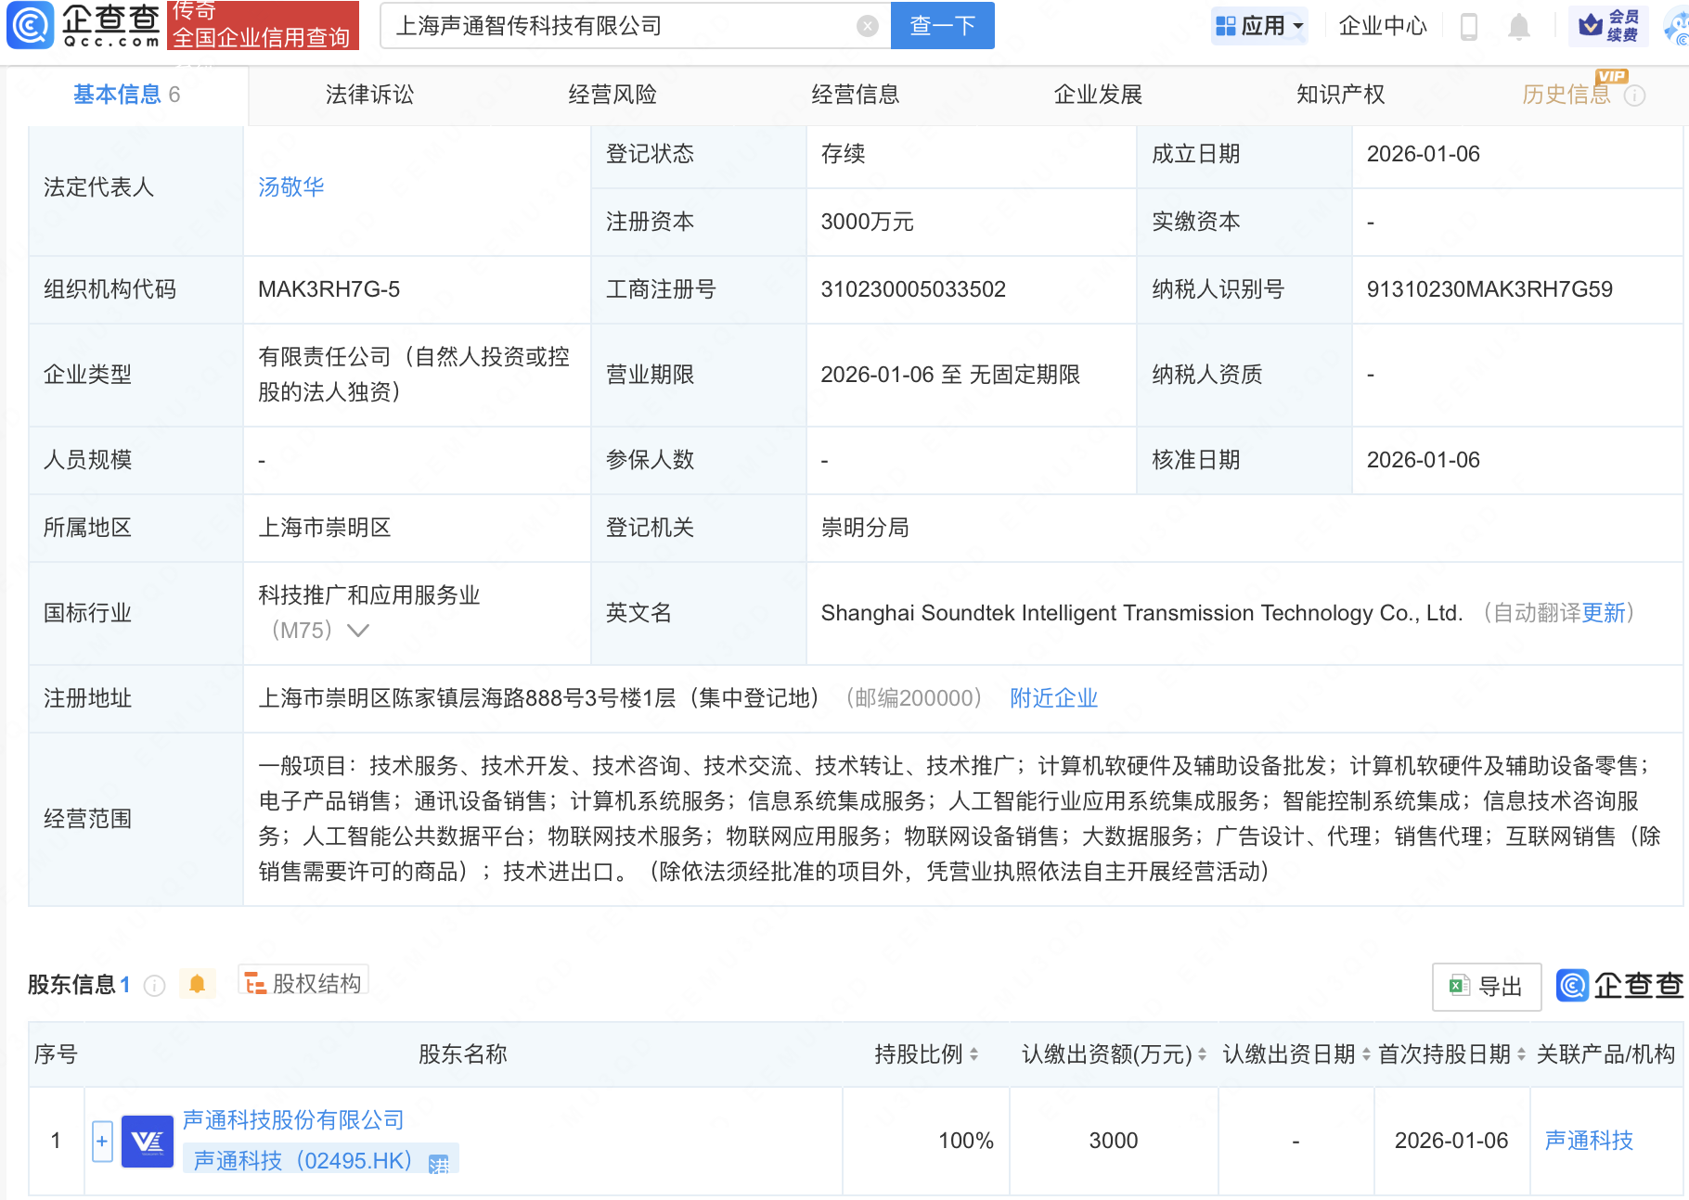Switch to 法律诉讼 tab
Image resolution: width=1689 pixels, height=1200 pixels.
(369, 95)
